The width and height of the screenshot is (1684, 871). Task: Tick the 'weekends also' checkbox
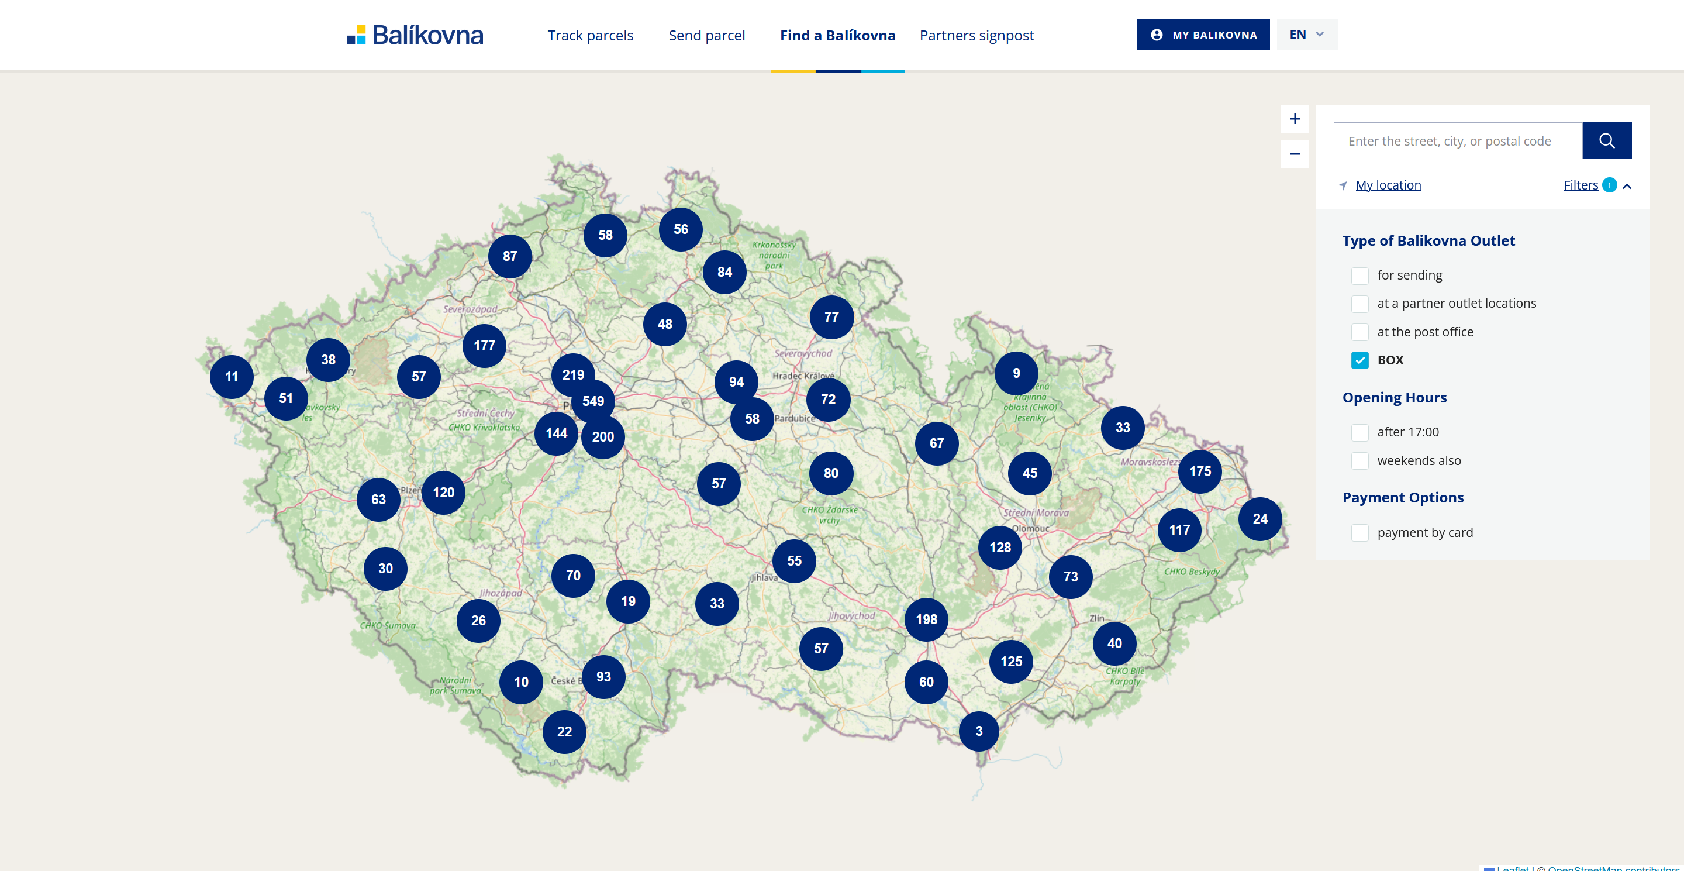tap(1359, 460)
